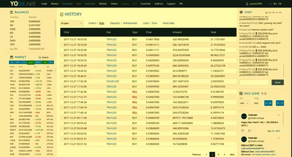Switch site language to CN in header
Screen dimensions: 292x157
(280, 4)
